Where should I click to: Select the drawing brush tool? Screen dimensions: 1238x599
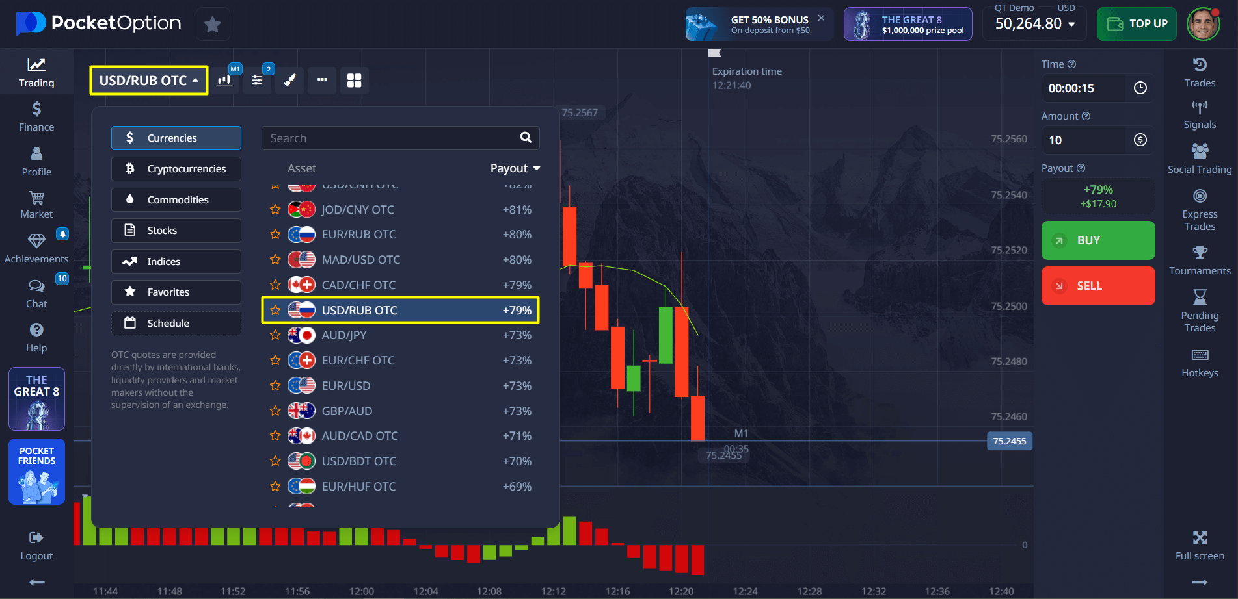290,81
